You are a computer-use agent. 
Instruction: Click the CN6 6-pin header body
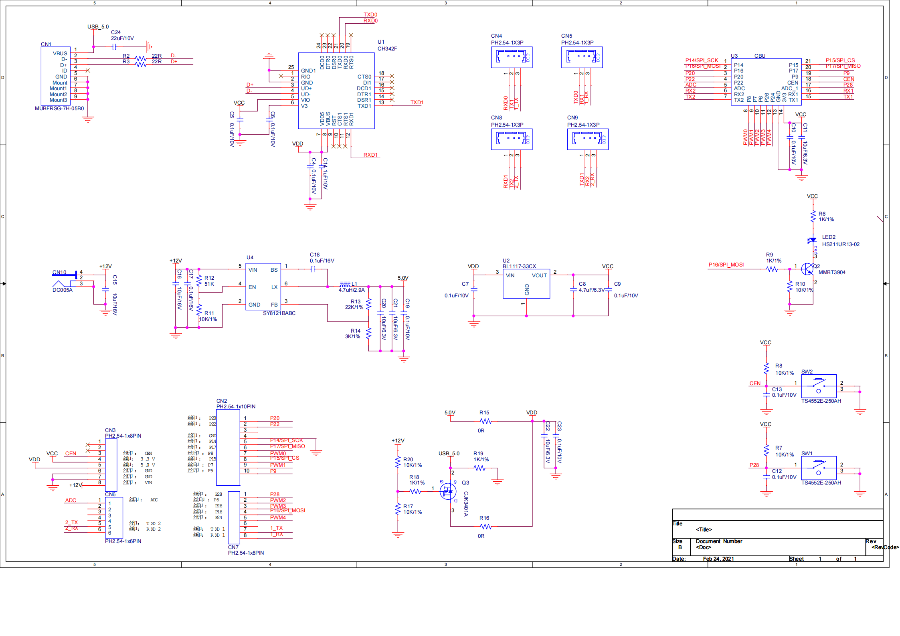114,517
